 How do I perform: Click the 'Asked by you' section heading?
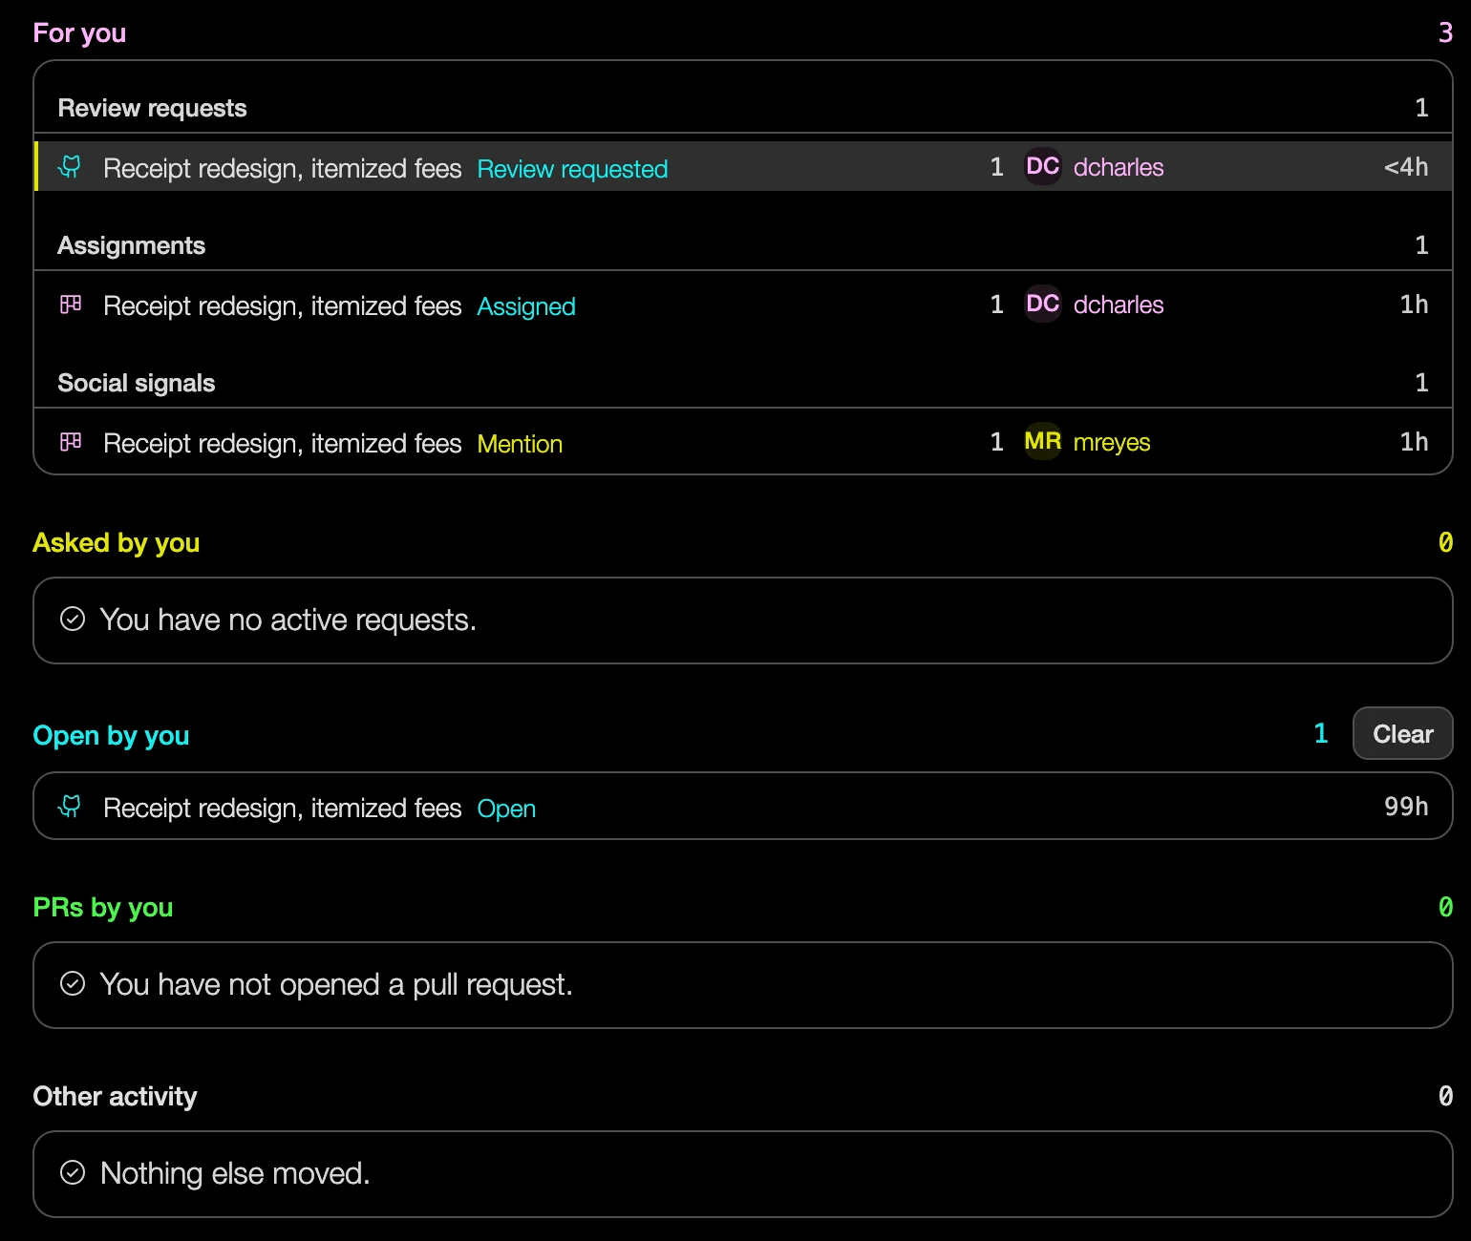[x=116, y=543]
